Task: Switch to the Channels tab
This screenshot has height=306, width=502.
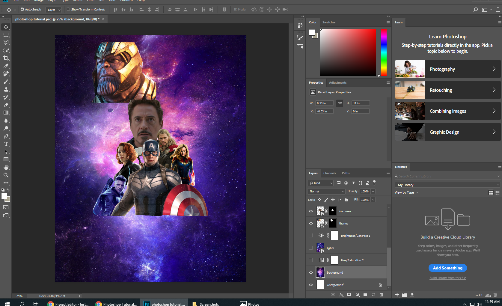Action: coord(329,173)
